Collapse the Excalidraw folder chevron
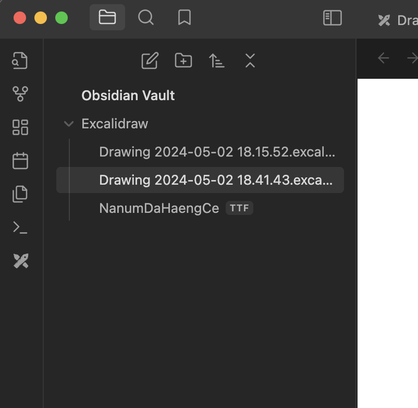418x408 pixels. [x=69, y=124]
